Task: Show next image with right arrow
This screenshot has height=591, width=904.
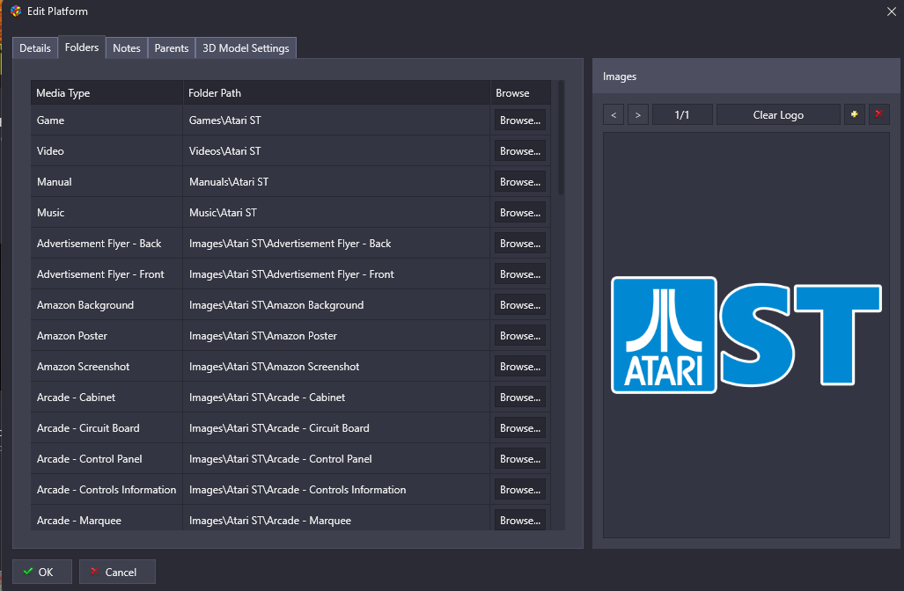Action: [637, 114]
